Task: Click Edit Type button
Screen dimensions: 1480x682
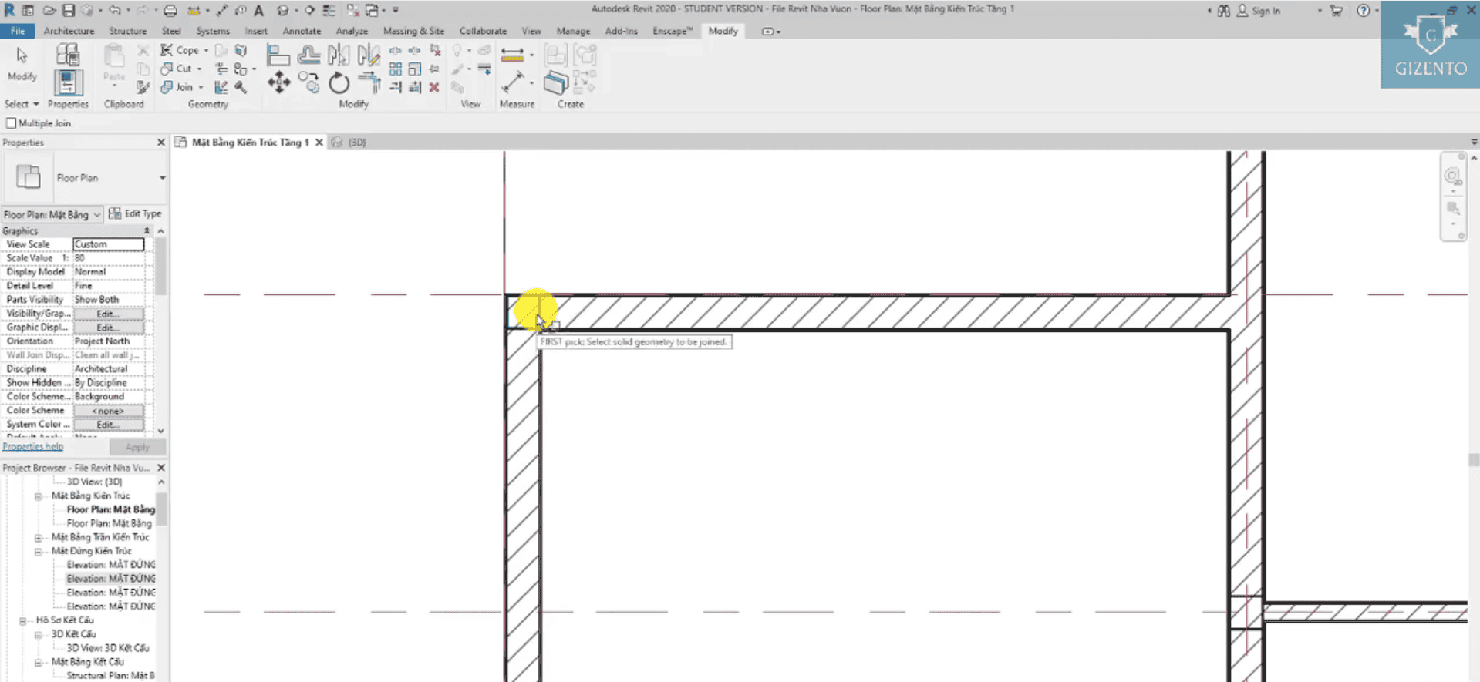Action: (x=136, y=213)
